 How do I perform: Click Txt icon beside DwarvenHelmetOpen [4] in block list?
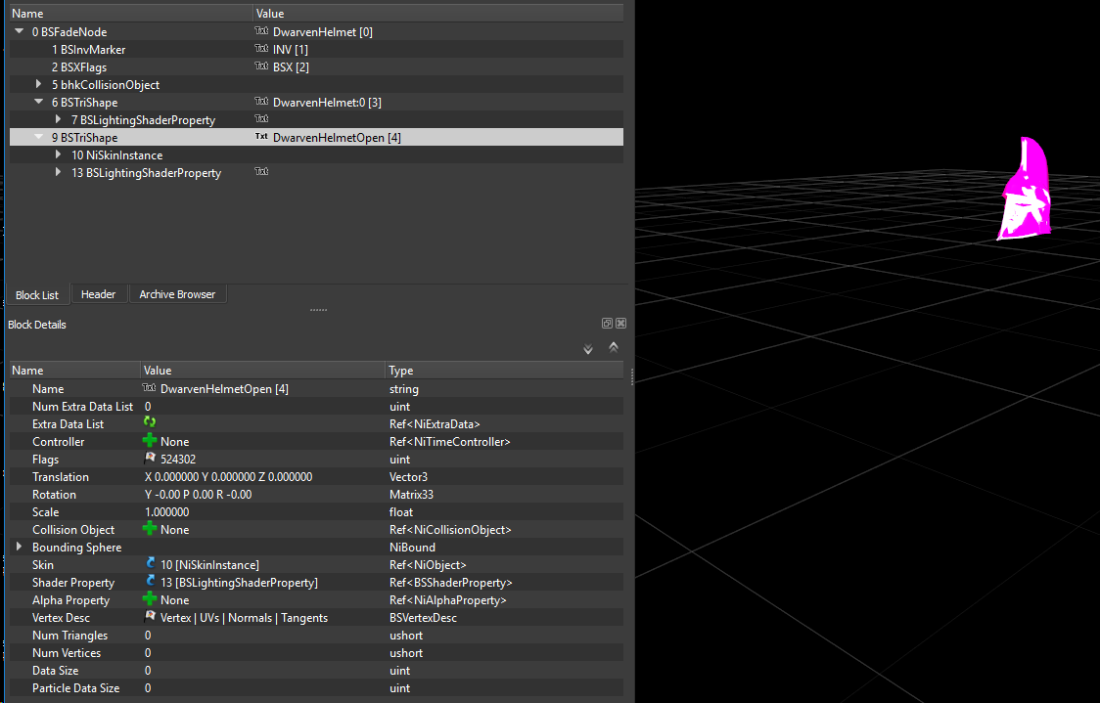tap(261, 137)
